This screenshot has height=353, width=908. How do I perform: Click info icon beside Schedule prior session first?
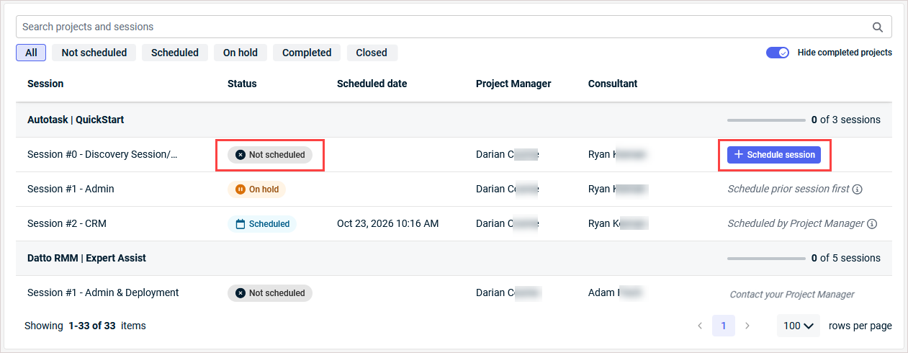[857, 189]
